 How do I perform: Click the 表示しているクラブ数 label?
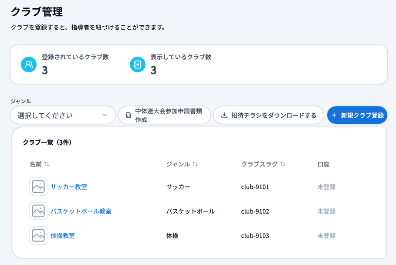coord(181,57)
